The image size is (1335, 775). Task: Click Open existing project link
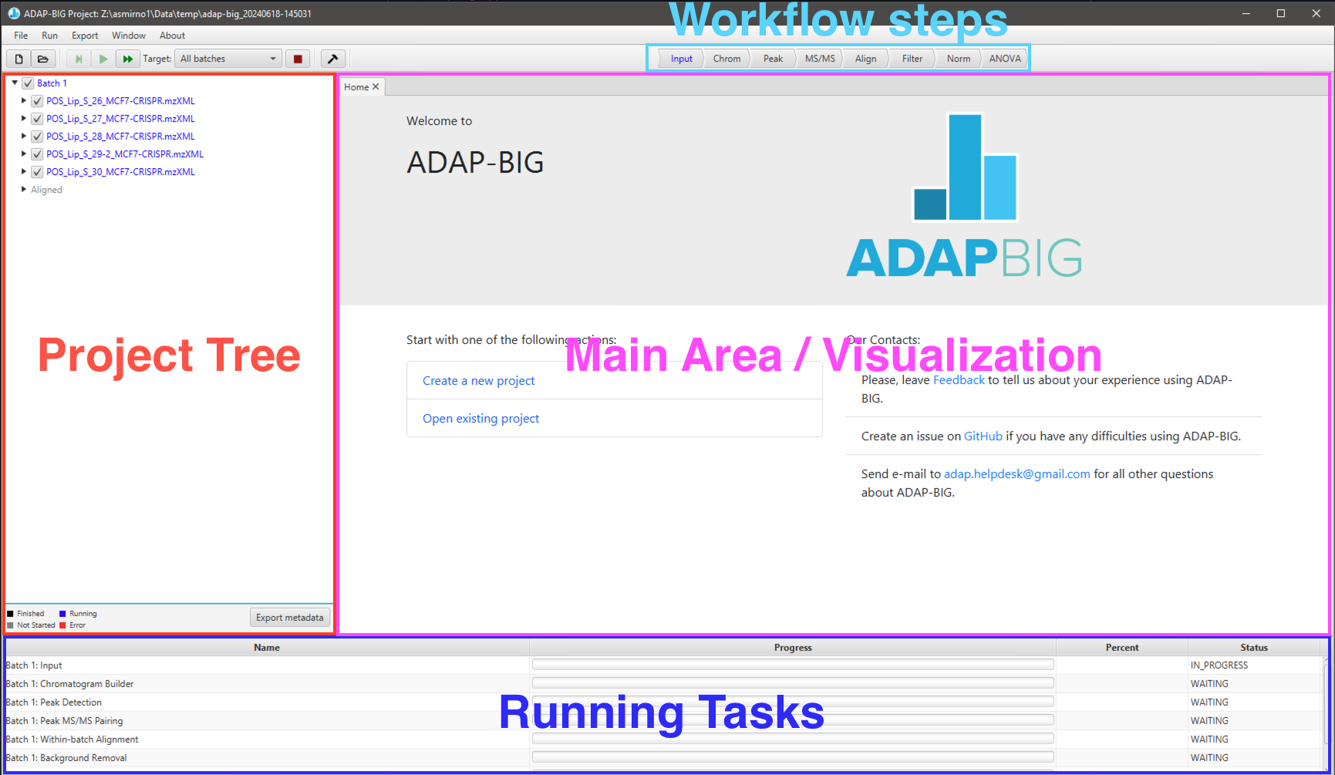[480, 419]
